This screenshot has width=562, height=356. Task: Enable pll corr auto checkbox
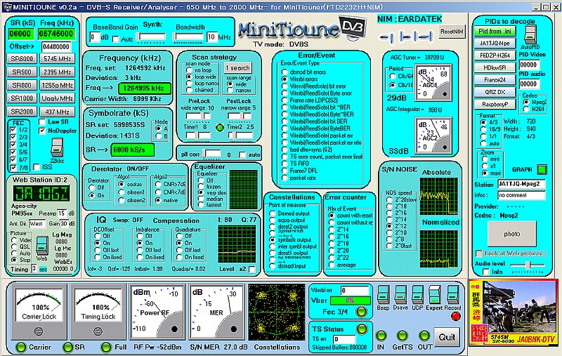click(x=242, y=154)
